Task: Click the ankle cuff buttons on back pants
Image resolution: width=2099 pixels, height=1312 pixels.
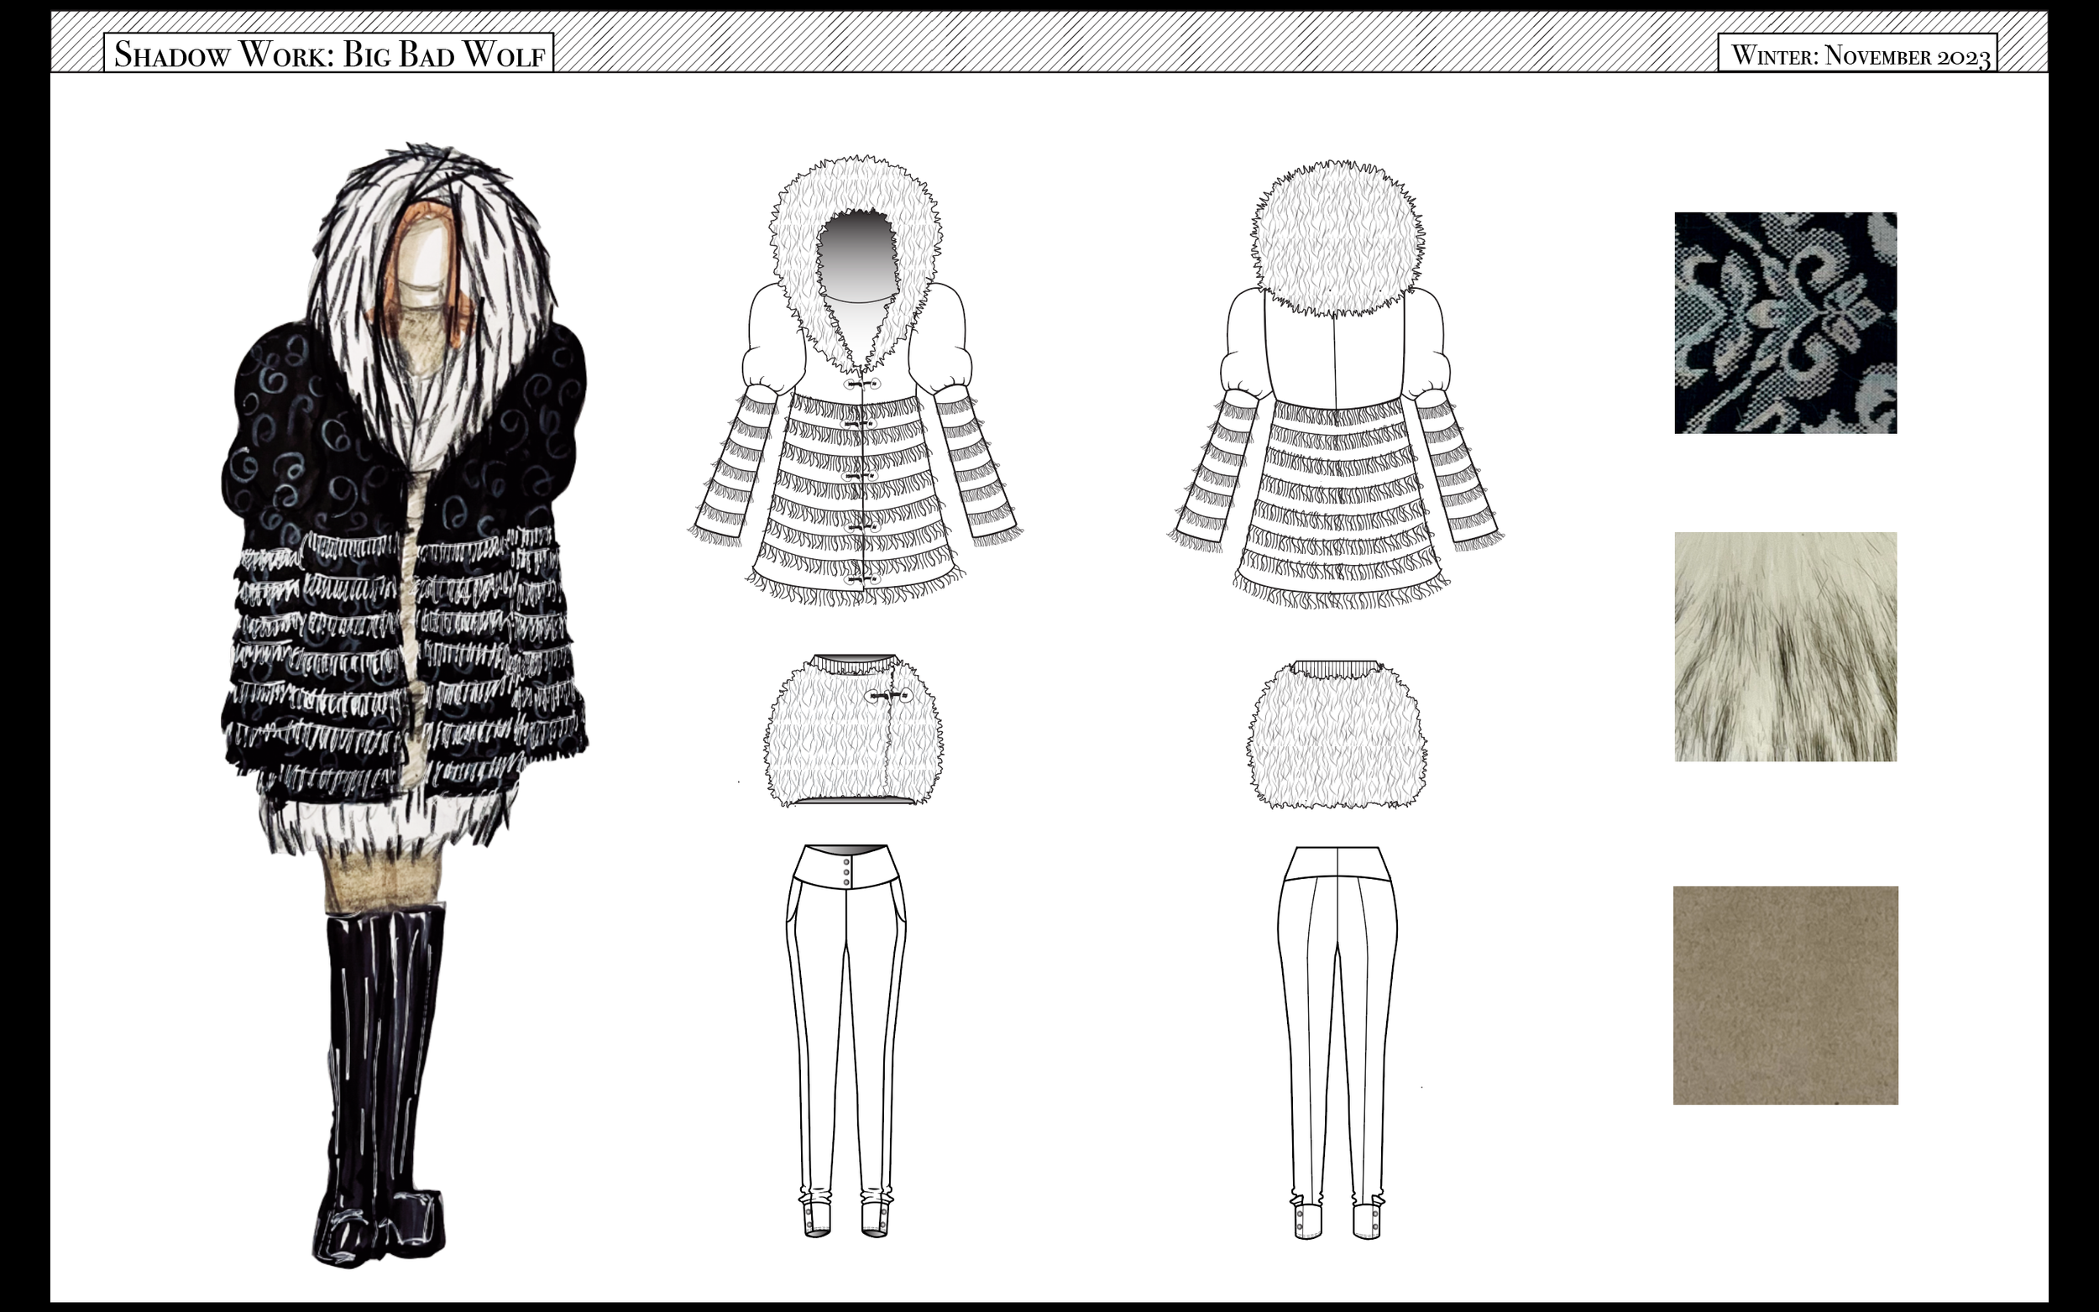Action: 1300,1220
